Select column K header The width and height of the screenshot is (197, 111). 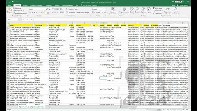tap(136, 23)
